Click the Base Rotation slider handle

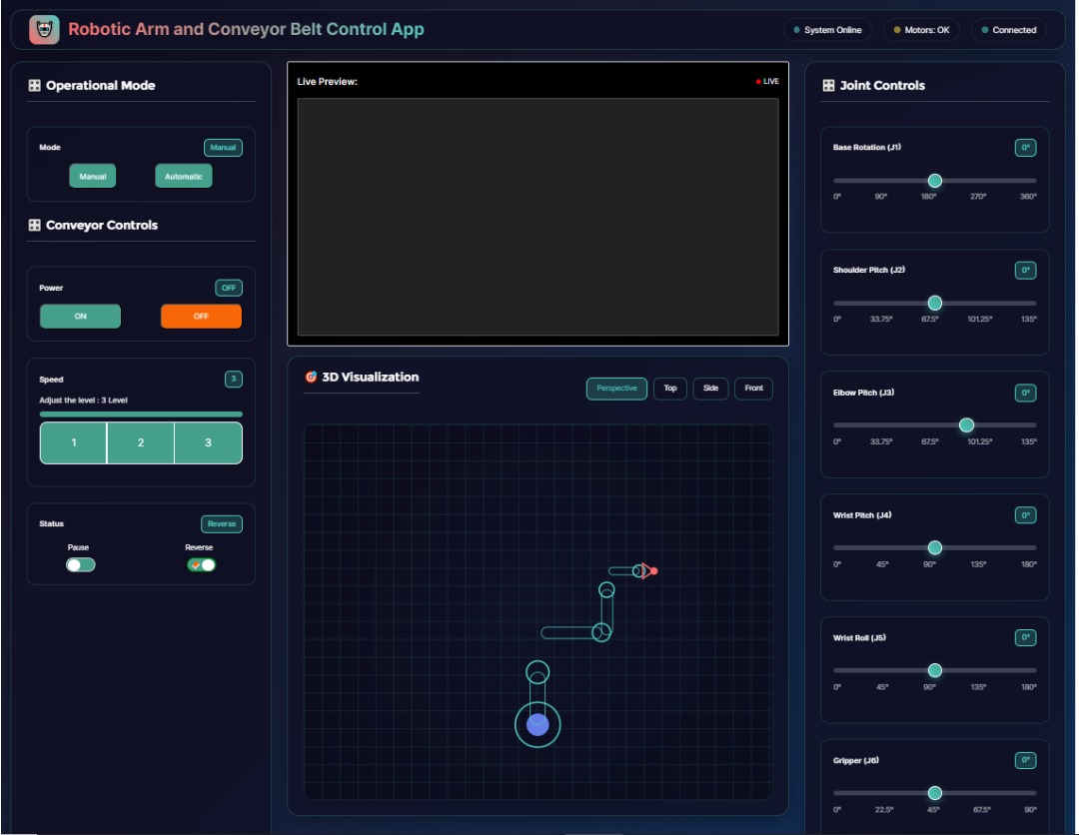[x=935, y=181]
